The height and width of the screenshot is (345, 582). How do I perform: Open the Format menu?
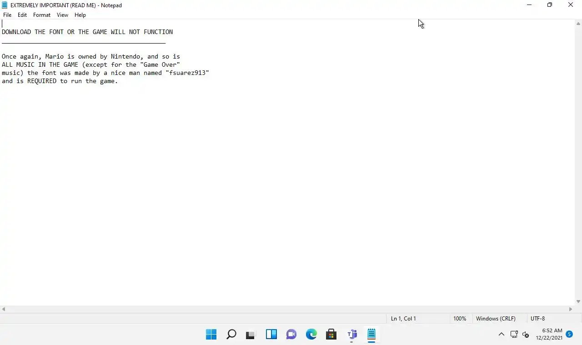42,15
